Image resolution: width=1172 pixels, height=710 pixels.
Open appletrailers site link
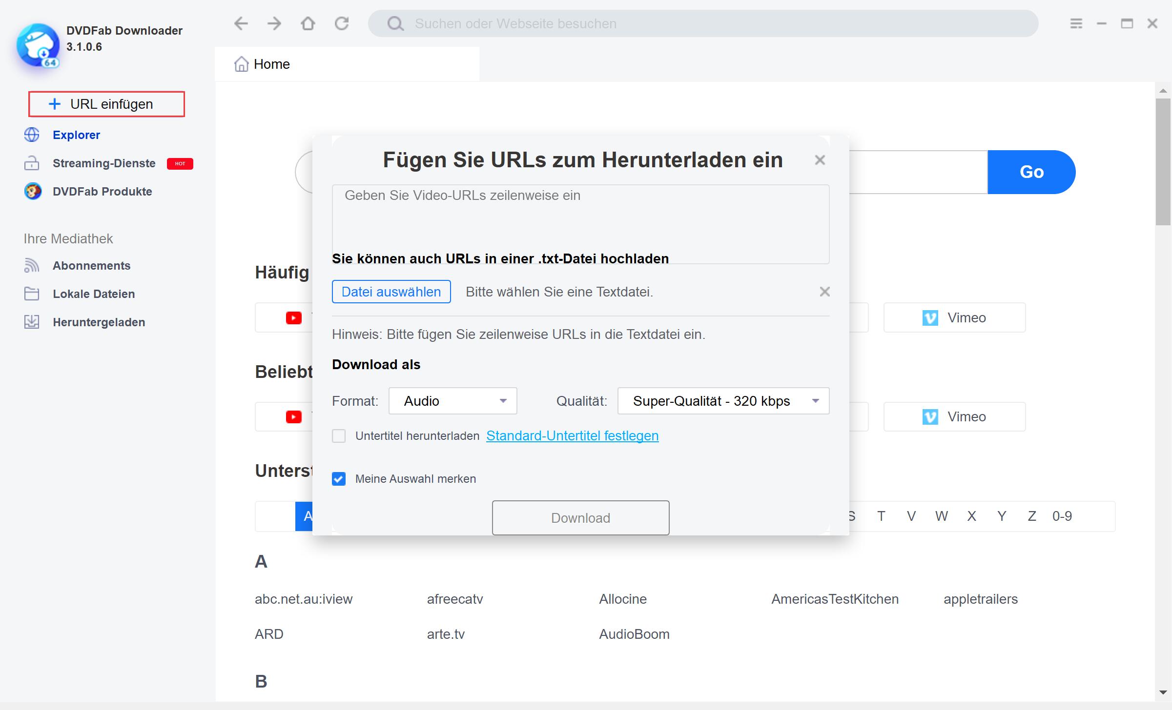pos(981,599)
